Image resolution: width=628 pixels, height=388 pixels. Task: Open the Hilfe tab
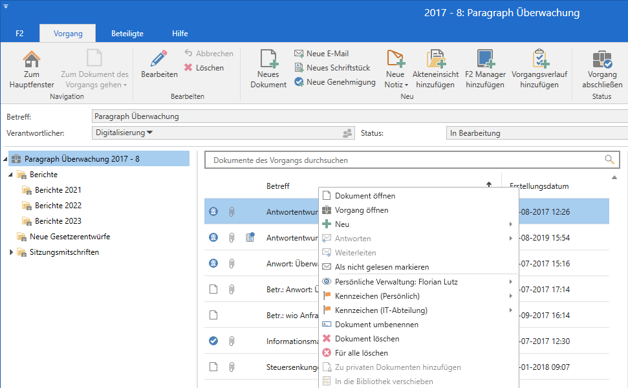(x=180, y=34)
